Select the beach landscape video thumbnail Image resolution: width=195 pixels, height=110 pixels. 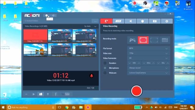tap(35, 50)
